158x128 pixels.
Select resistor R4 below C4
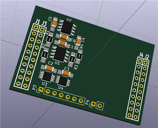(x=79, y=56)
